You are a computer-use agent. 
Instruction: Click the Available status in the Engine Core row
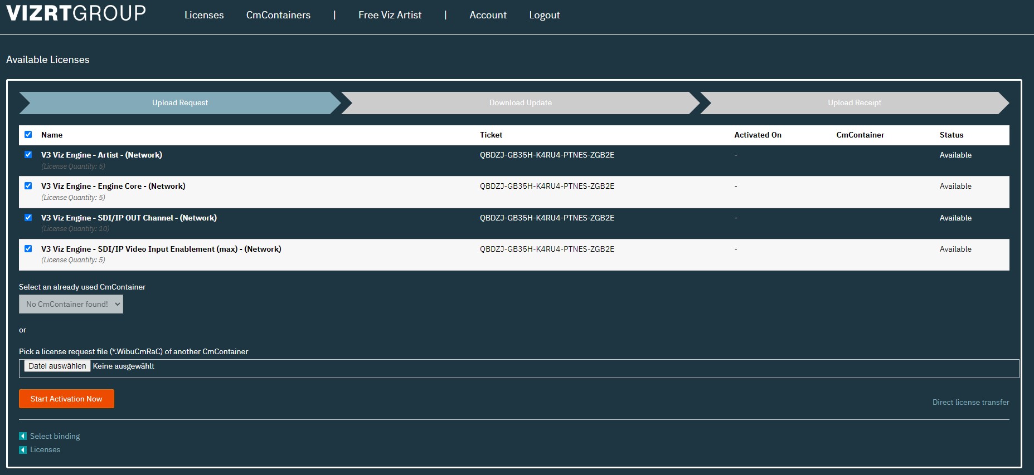955,186
